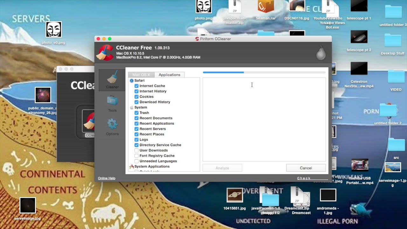Select telescope pt 2 video icon

(359, 37)
